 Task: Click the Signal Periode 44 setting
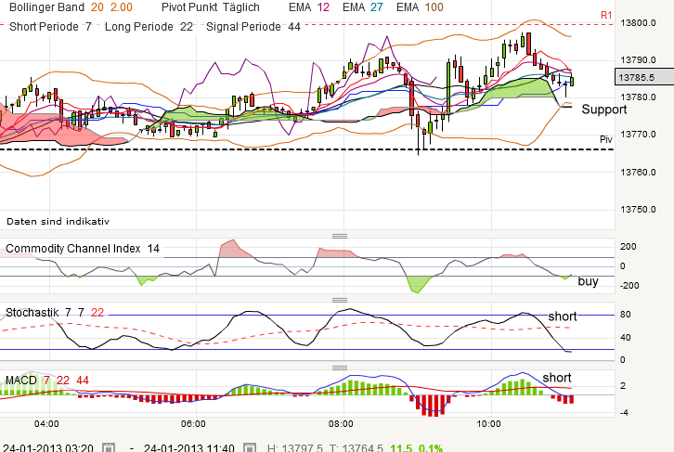(253, 27)
